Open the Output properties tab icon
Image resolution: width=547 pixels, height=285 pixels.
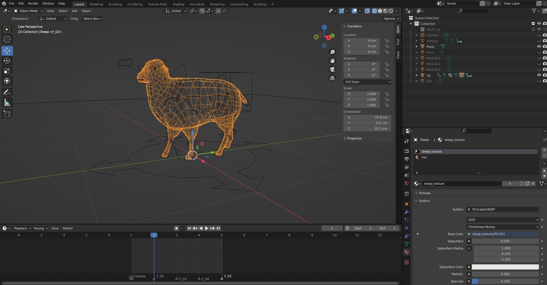(x=406, y=159)
